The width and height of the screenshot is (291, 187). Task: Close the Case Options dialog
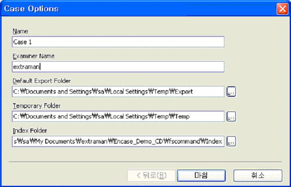coord(282,9)
